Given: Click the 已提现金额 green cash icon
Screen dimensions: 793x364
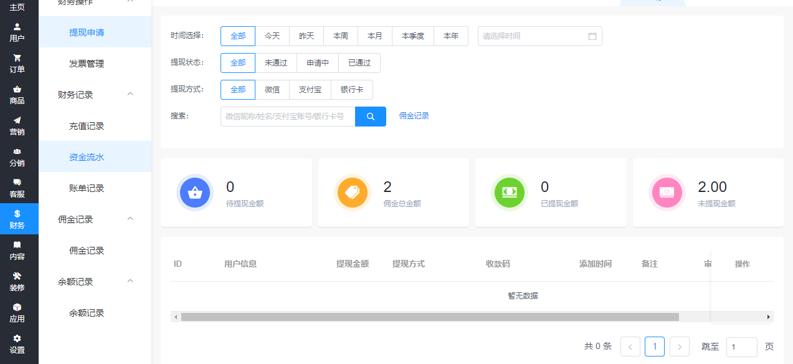Looking at the screenshot, I should click(509, 193).
